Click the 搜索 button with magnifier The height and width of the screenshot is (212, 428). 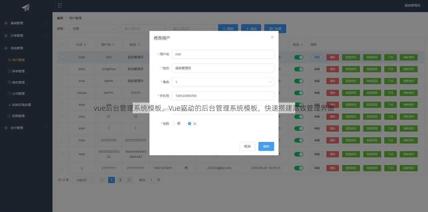[x=228, y=28]
